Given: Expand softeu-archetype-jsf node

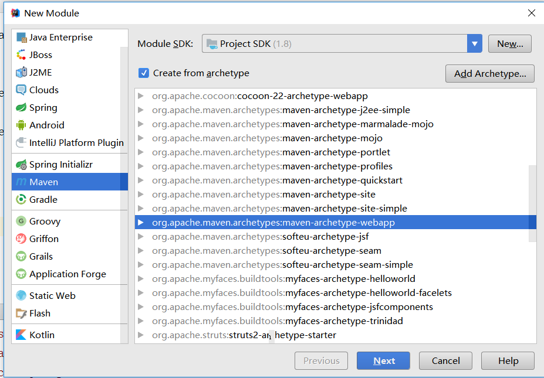Looking at the screenshot, I should point(140,237).
